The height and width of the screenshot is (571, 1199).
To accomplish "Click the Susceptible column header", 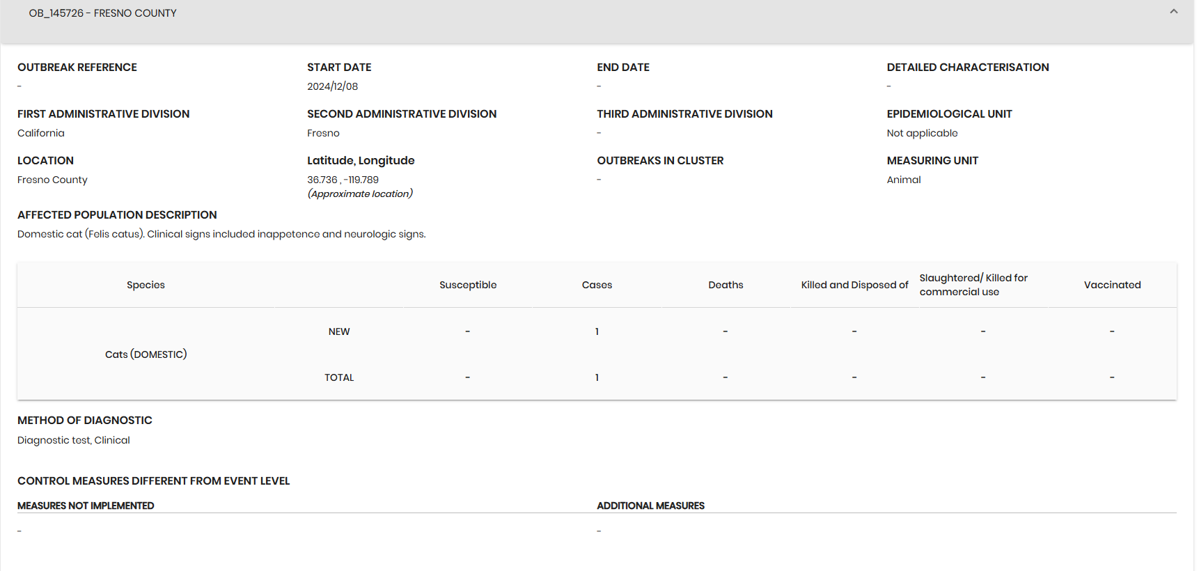I will coord(467,285).
